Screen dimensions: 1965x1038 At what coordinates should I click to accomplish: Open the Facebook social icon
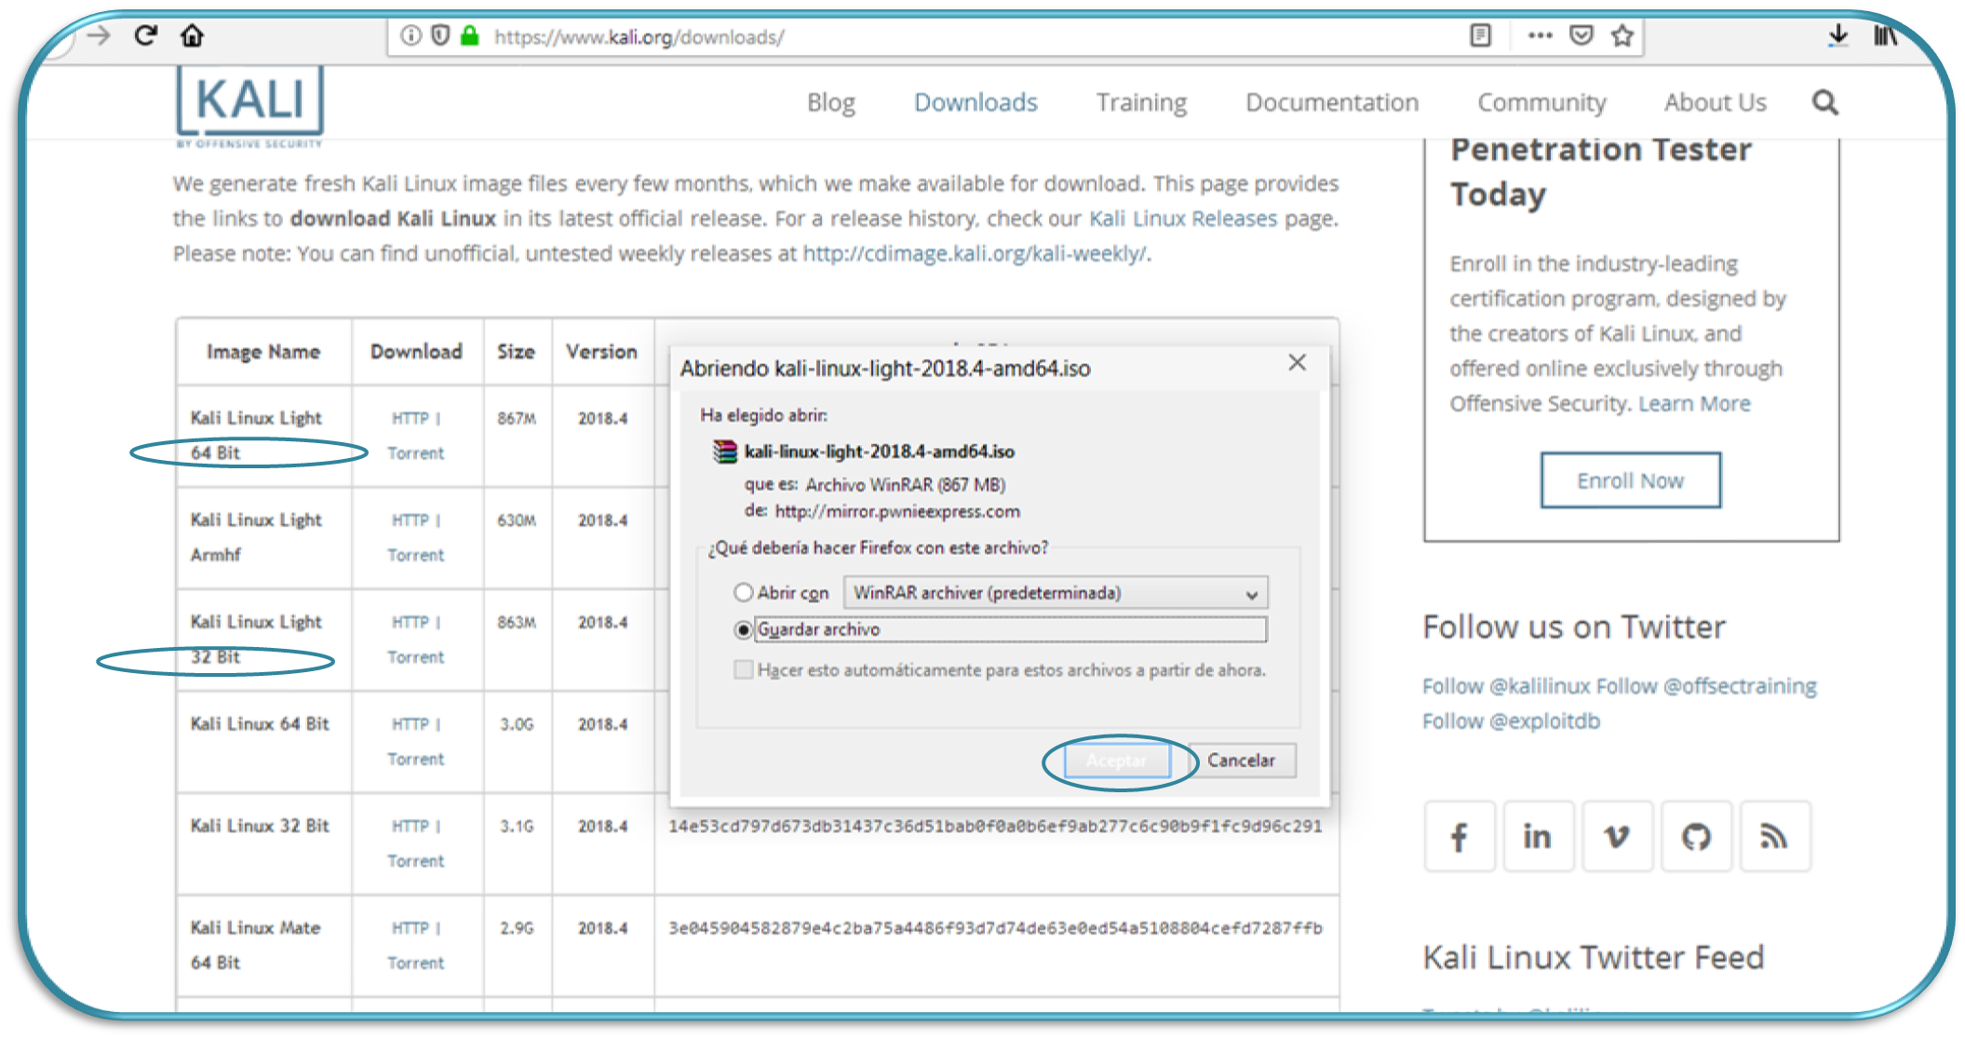click(x=1460, y=836)
